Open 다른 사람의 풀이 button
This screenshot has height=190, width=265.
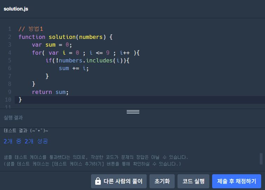pos(119,181)
